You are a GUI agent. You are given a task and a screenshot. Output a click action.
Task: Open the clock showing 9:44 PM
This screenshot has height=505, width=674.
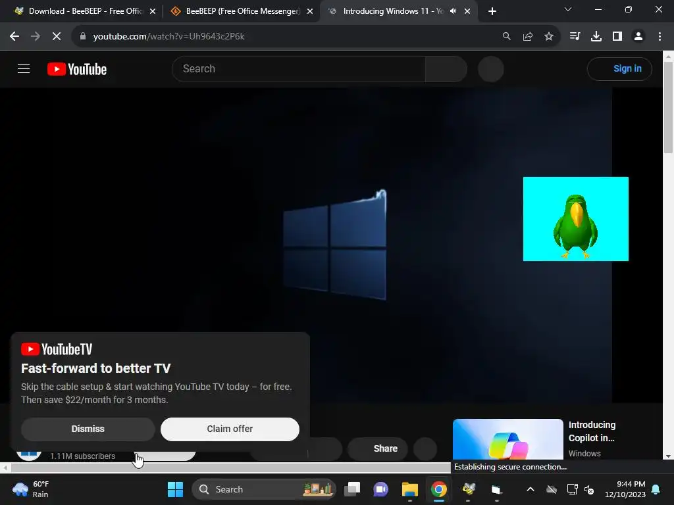[x=625, y=489]
